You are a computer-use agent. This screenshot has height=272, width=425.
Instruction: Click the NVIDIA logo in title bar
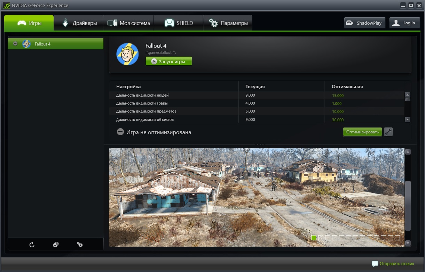point(6,5)
